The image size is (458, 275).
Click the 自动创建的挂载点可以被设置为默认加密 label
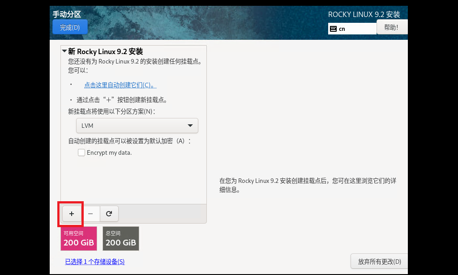coord(129,141)
